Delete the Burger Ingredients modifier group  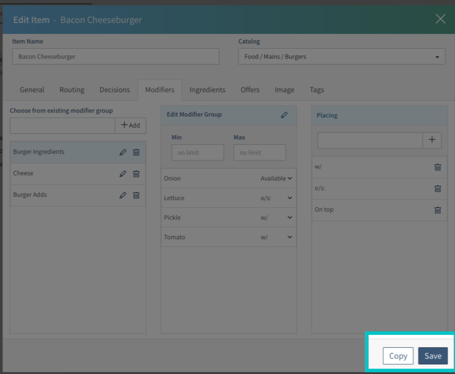pos(136,152)
